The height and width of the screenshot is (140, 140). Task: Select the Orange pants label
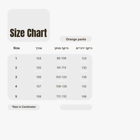76,39
